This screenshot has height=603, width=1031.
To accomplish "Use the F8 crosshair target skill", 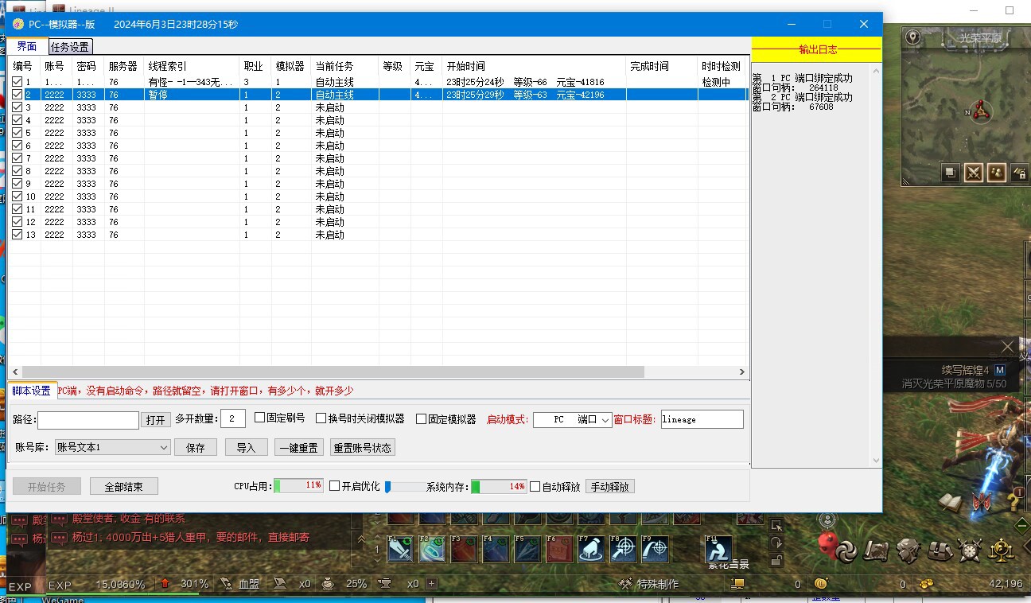I will coord(622,549).
